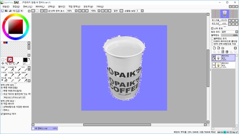Select the Pencil brush preset

click(x=4, y=69)
